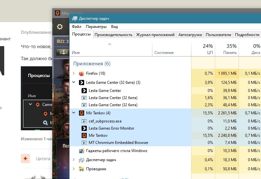Click the Гаджеты рабочего стола Windows icon
261x179 pixels.
coord(81,151)
